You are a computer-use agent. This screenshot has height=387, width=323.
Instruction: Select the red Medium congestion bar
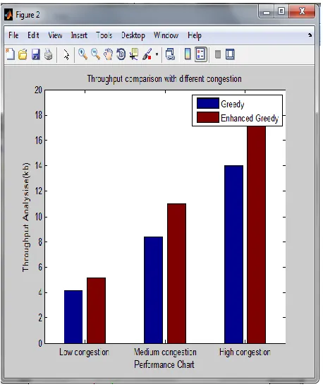pos(176,273)
